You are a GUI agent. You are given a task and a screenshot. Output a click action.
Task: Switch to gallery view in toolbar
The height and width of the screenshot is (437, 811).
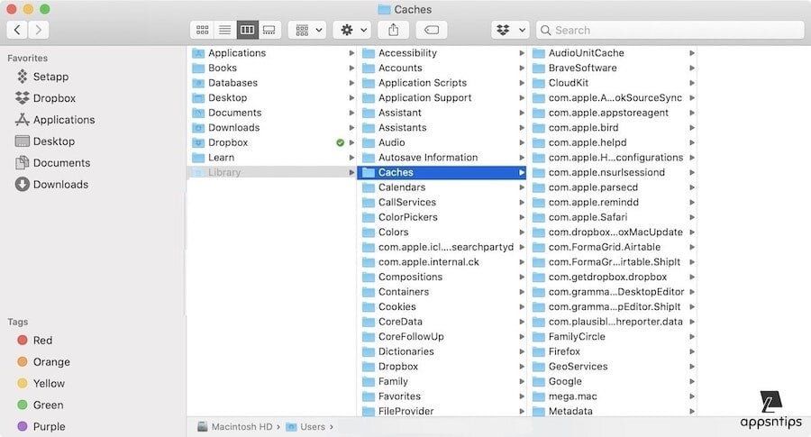click(x=269, y=30)
